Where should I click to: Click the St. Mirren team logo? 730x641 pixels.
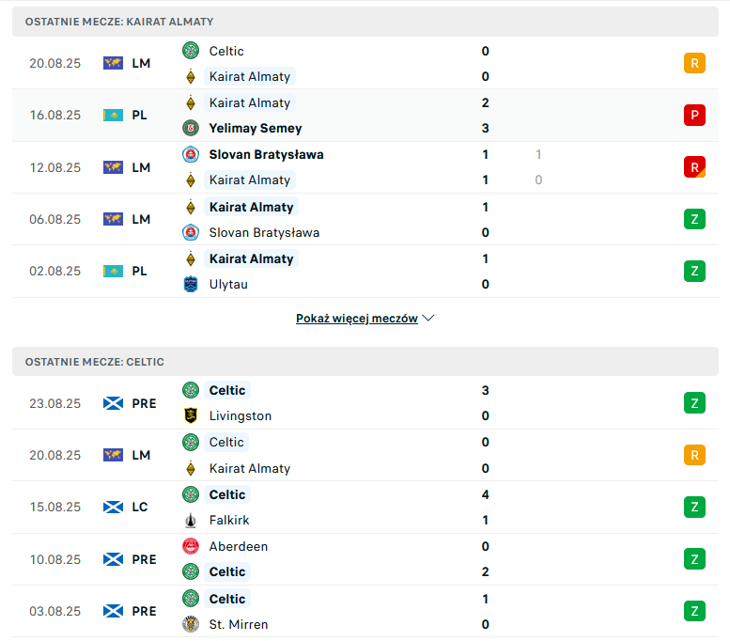coord(191,624)
